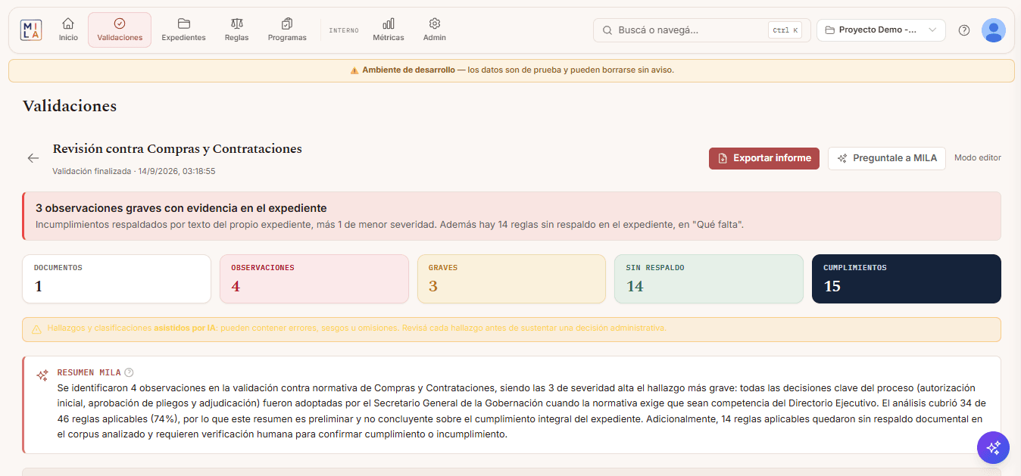Click Preguntale a MILA button
The height and width of the screenshot is (476, 1021).
[887, 158]
